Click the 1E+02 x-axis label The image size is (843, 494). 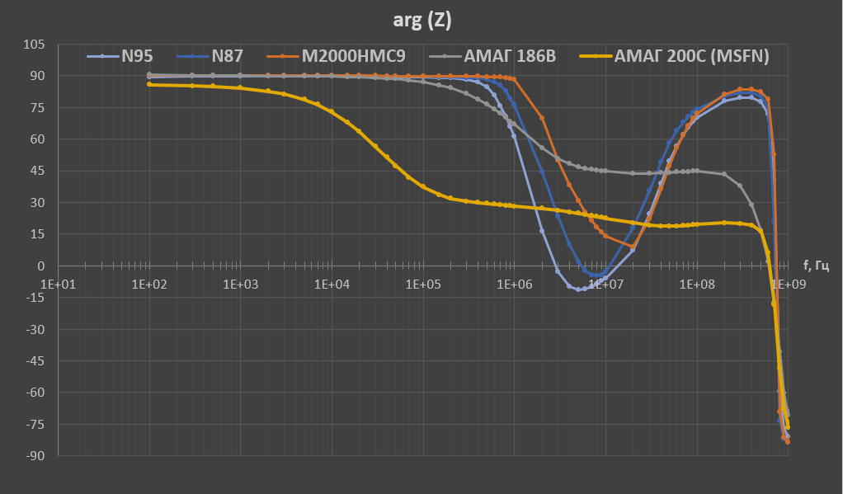[x=149, y=285]
